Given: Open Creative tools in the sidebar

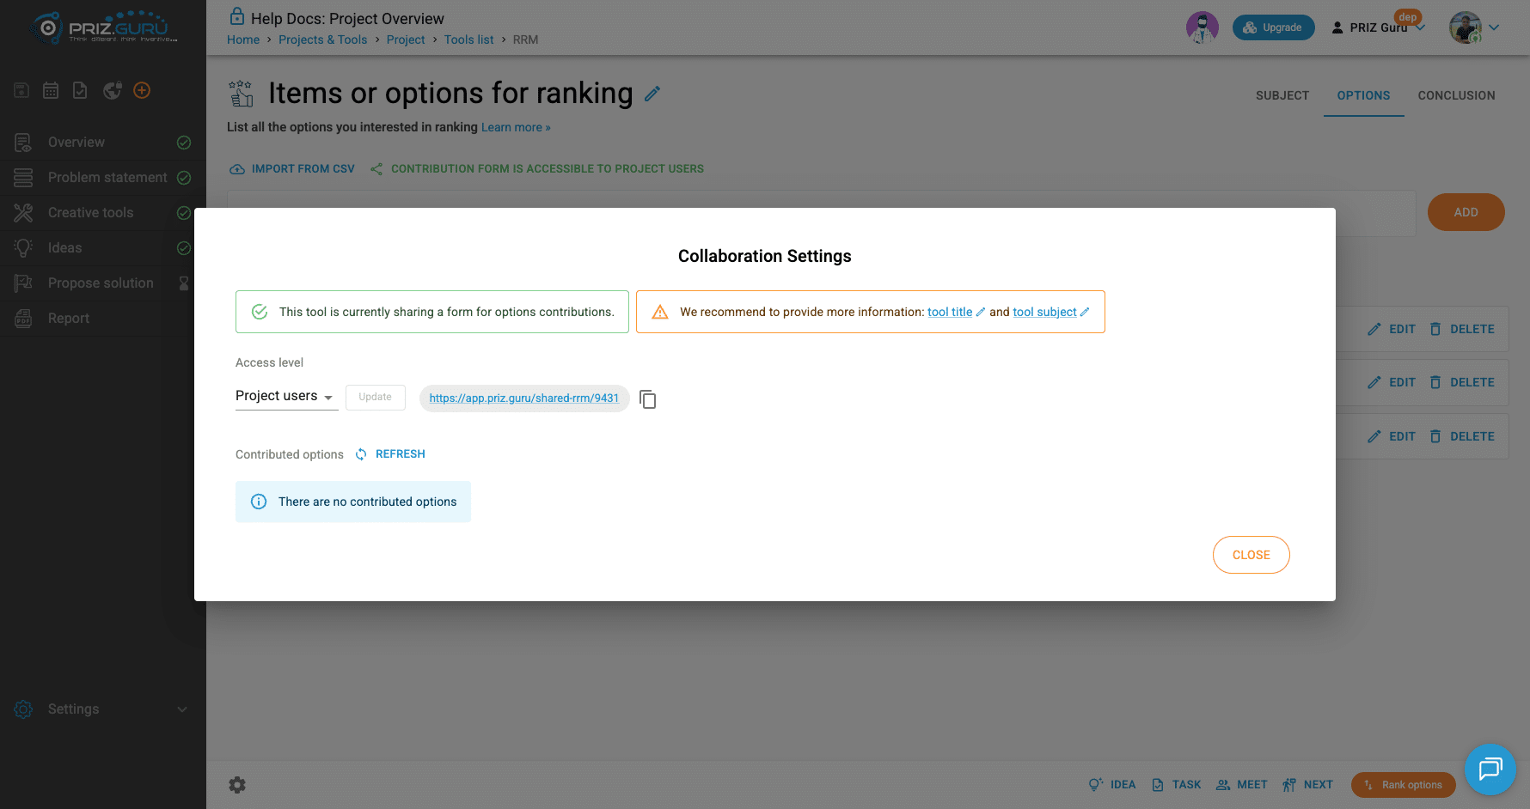Looking at the screenshot, I should pyautogui.click(x=103, y=213).
